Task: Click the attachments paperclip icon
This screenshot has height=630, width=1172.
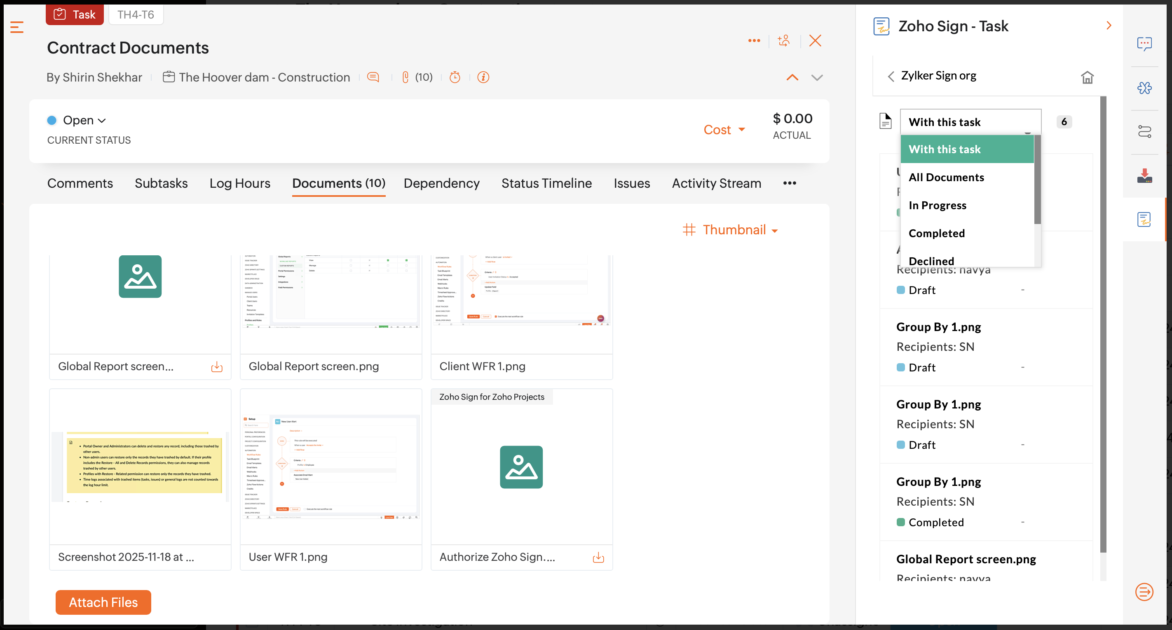Action: click(x=405, y=77)
